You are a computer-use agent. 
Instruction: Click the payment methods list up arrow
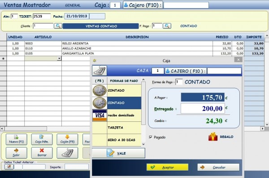[x=143, y=80]
